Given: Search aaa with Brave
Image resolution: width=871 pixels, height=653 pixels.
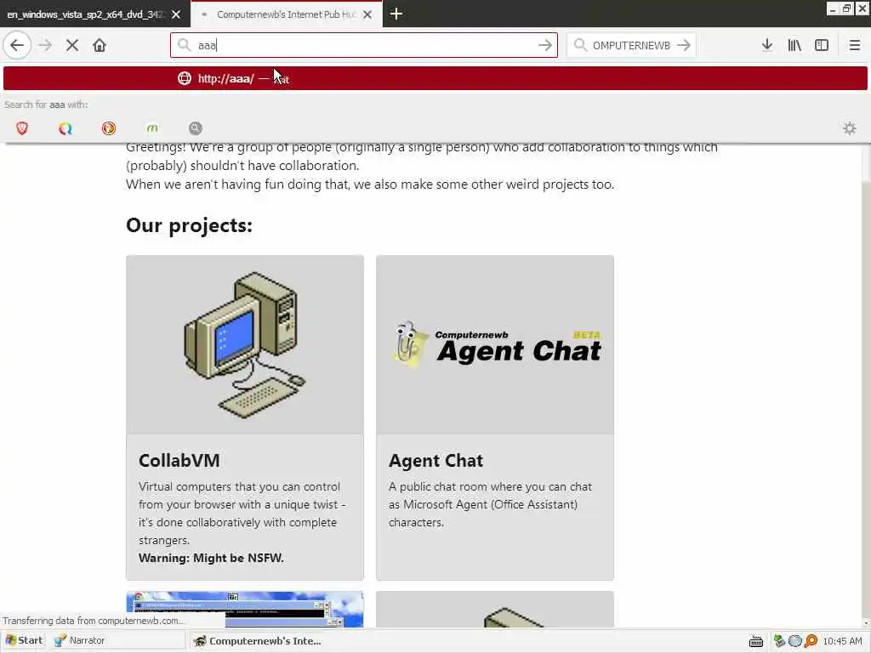Looking at the screenshot, I should [x=22, y=128].
